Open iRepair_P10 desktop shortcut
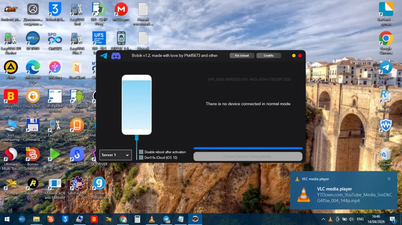This screenshot has height=225, width=402. click(33, 186)
